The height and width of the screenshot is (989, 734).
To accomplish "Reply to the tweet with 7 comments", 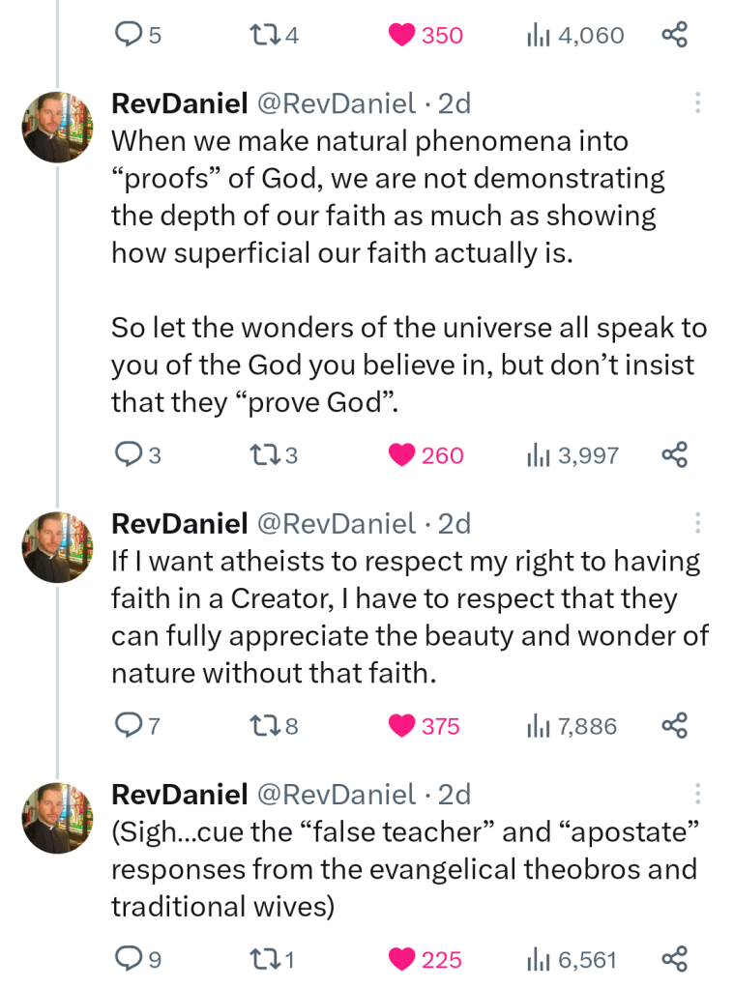I will (129, 726).
